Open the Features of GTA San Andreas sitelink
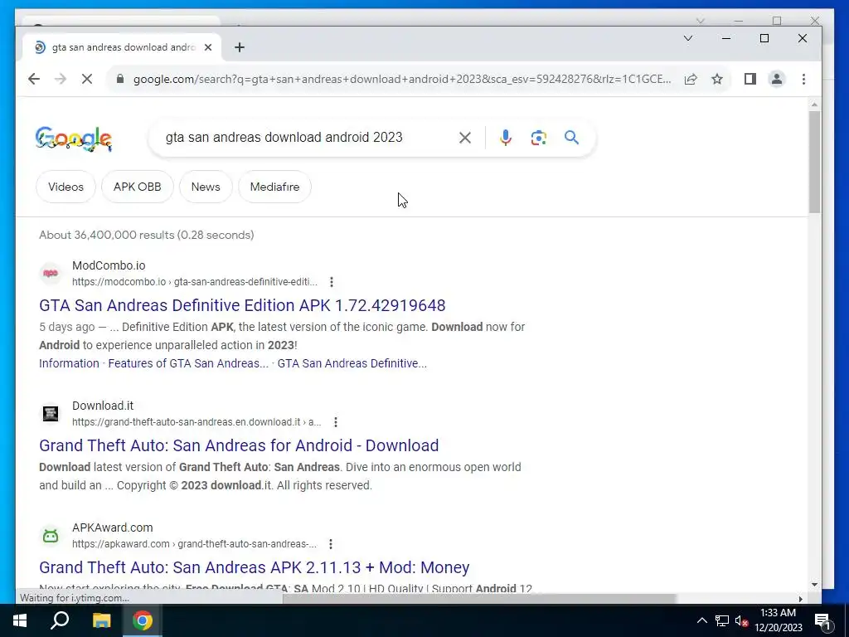Viewport: 849px width, 637px height. (188, 363)
